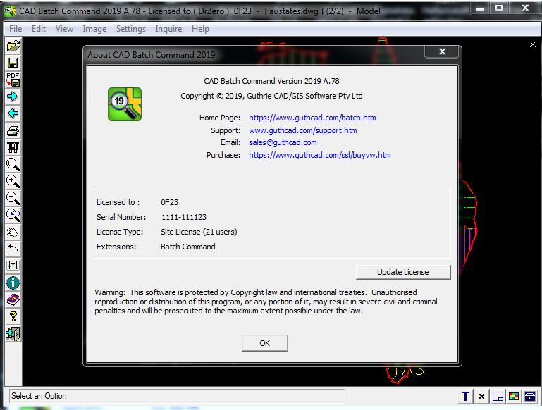Viewport: 542px width, 410px height.
Task: Select the plain magnifier zoom window tool
Action: coord(13,164)
